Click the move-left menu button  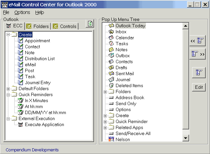[x=198, y=41]
